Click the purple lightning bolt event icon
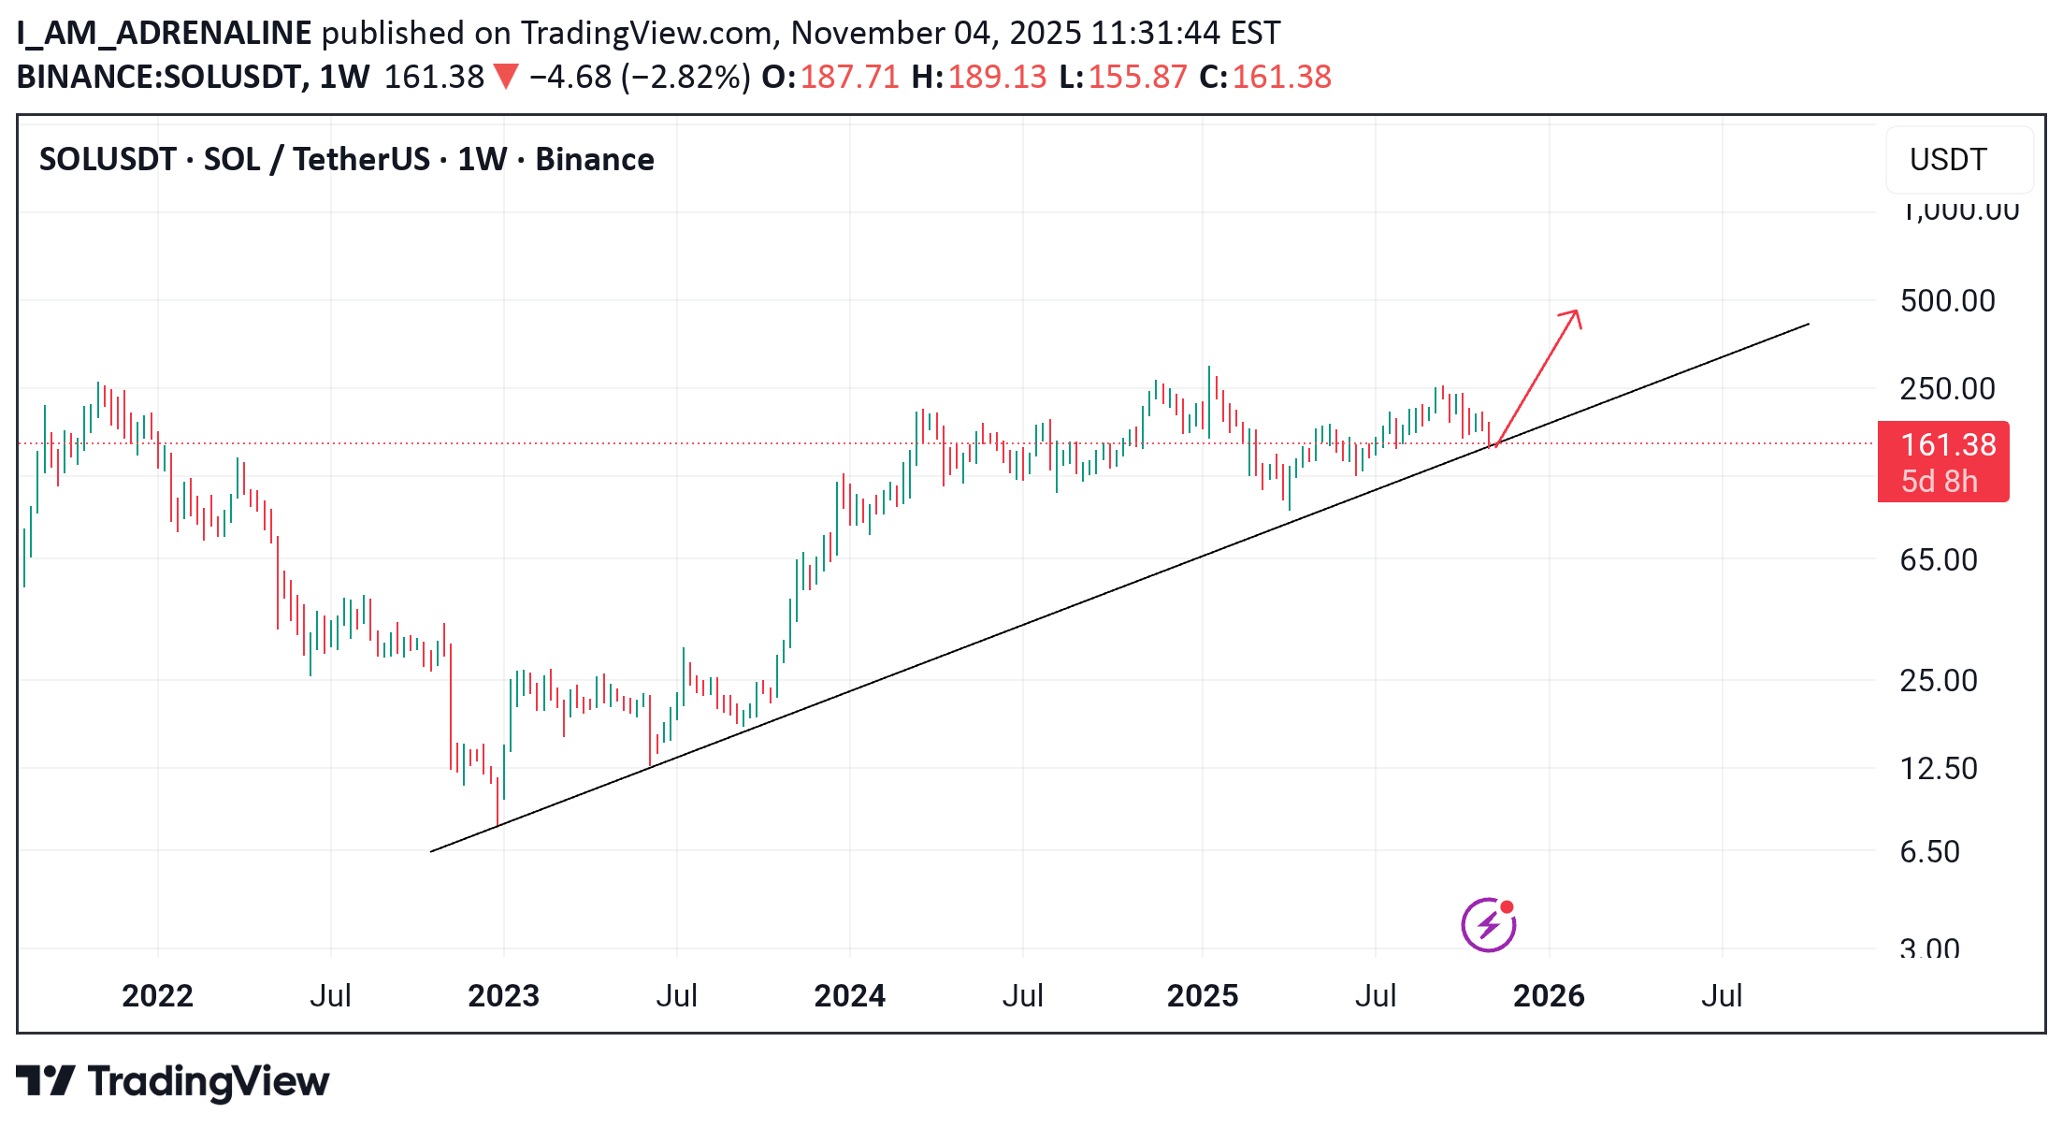The image size is (2063, 1129). click(1488, 925)
